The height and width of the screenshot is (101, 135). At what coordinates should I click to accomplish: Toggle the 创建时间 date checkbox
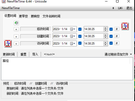click(x=80, y=36)
